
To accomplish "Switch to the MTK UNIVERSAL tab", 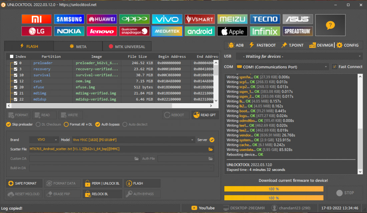I will 127,46.
